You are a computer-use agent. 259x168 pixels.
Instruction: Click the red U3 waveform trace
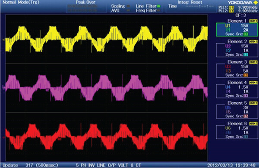(x=107, y=137)
